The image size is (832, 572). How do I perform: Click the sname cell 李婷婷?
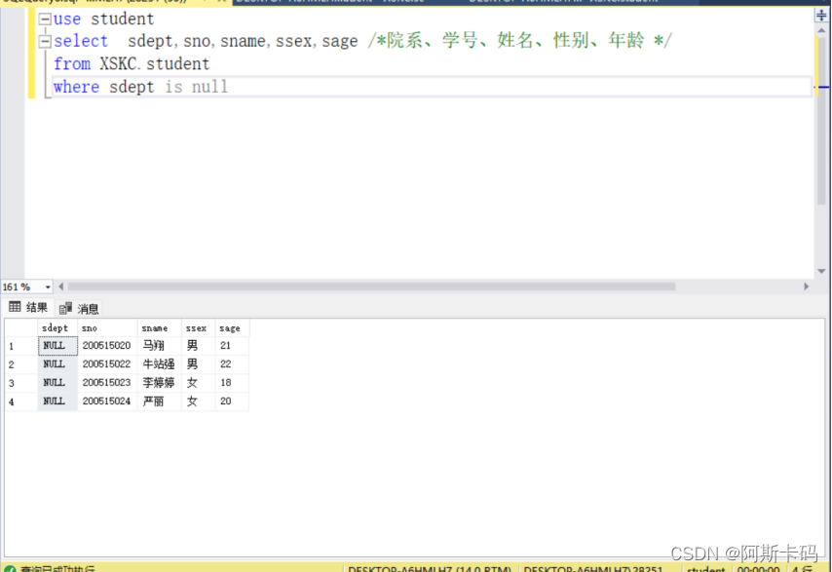(159, 383)
